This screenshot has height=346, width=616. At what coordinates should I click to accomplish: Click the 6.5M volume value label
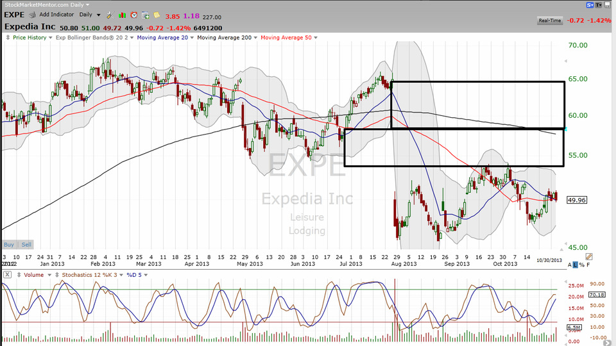pyautogui.click(x=574, y=327)
